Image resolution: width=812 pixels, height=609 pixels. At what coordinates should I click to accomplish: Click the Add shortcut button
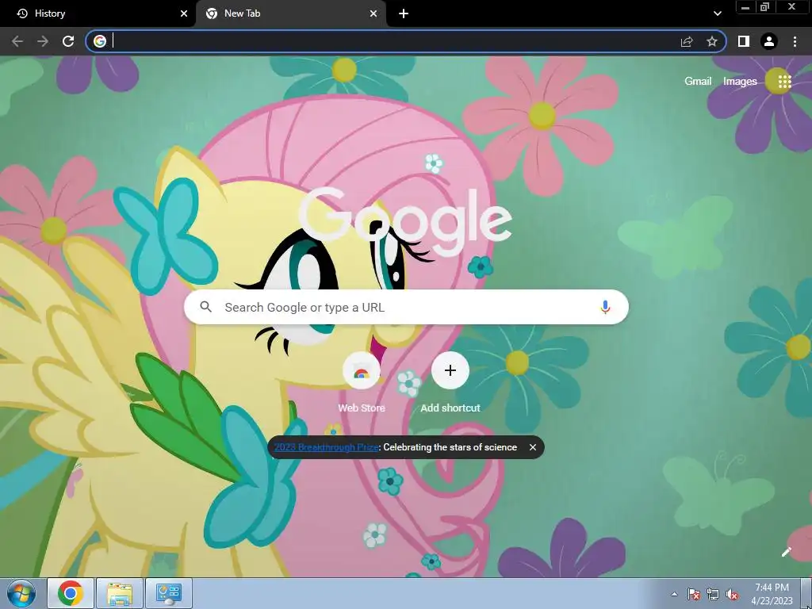(450, 382)
